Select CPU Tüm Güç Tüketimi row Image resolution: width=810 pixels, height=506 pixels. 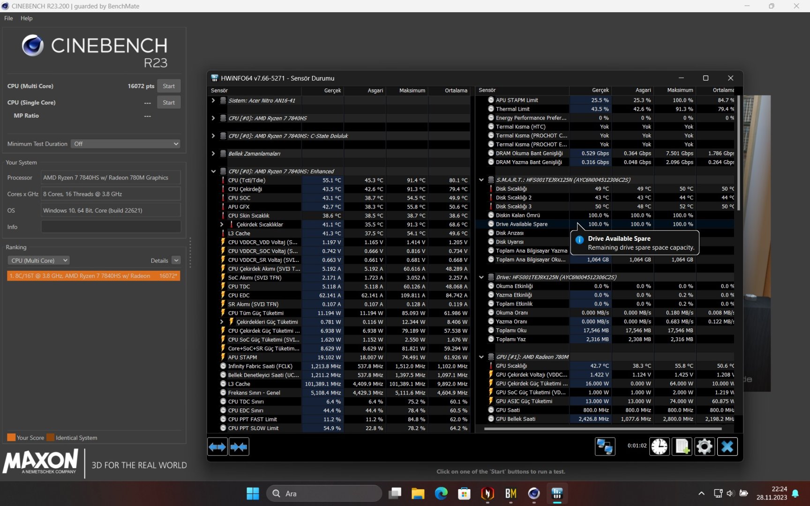pos(339,313)
